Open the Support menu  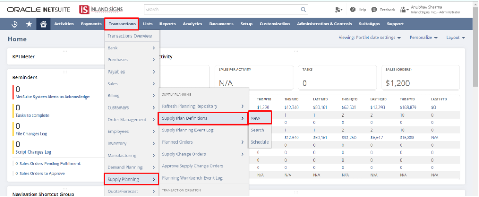(395, 24)
